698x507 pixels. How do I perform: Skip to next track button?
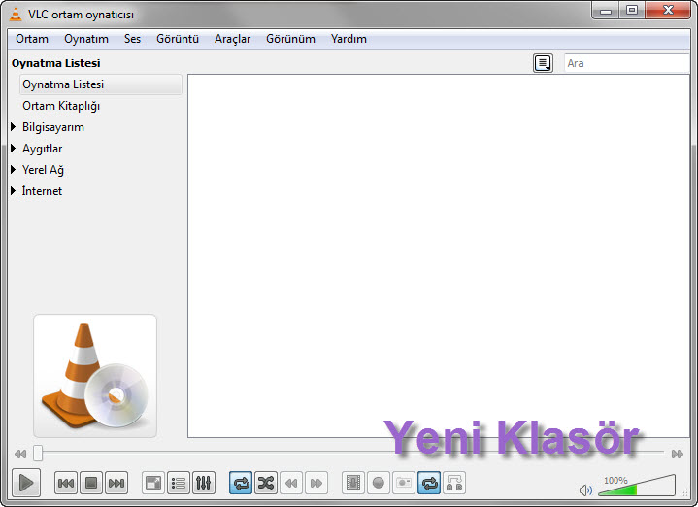click(116, 483)
